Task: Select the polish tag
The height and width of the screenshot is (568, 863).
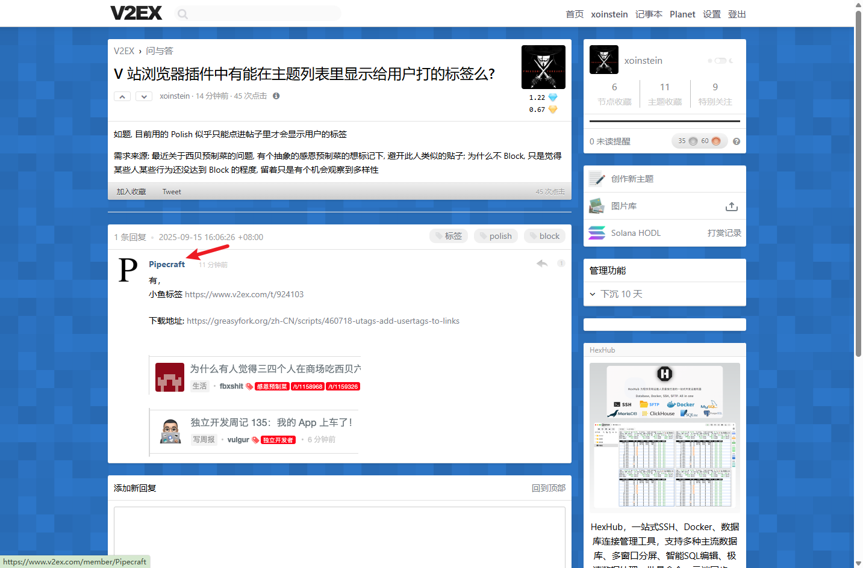Action: pyautogui.click(x=496, y=236)
